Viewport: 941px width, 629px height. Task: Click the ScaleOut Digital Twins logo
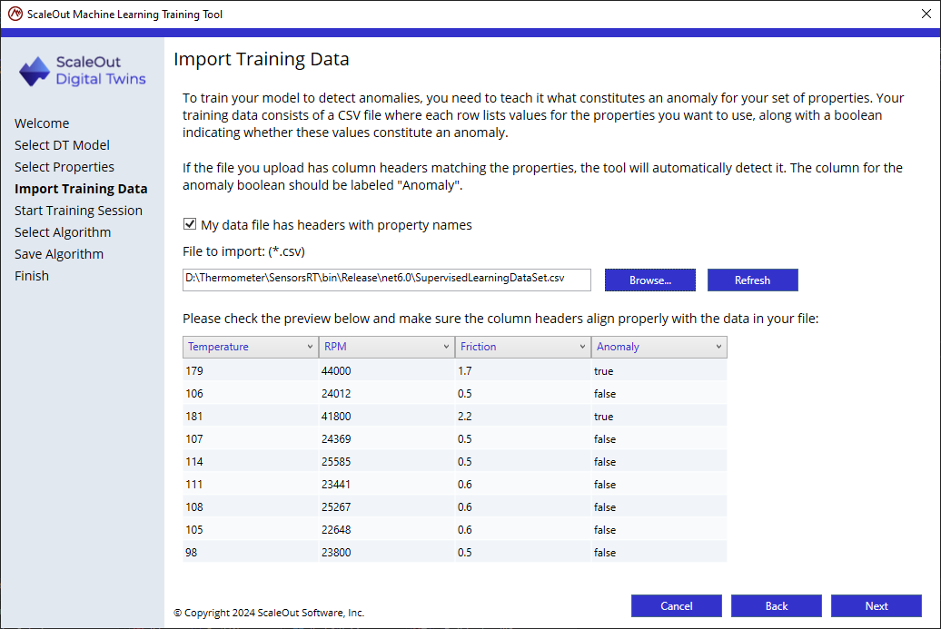click(83, 71)
